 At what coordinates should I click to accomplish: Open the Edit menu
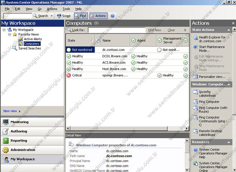point(17,9)
